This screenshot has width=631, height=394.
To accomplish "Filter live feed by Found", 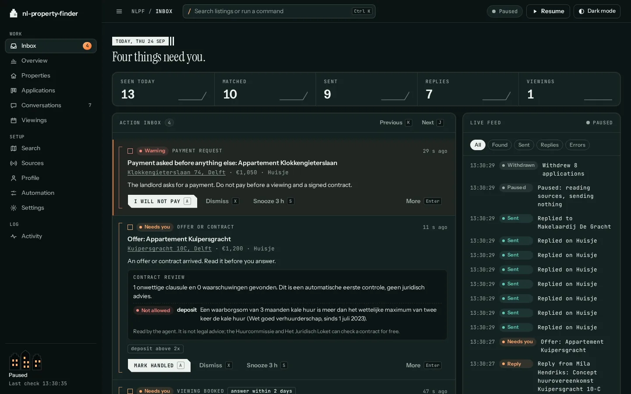I will [500, 145].
